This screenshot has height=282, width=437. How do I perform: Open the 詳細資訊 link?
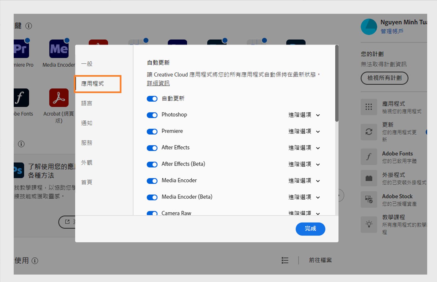point(158,83)
